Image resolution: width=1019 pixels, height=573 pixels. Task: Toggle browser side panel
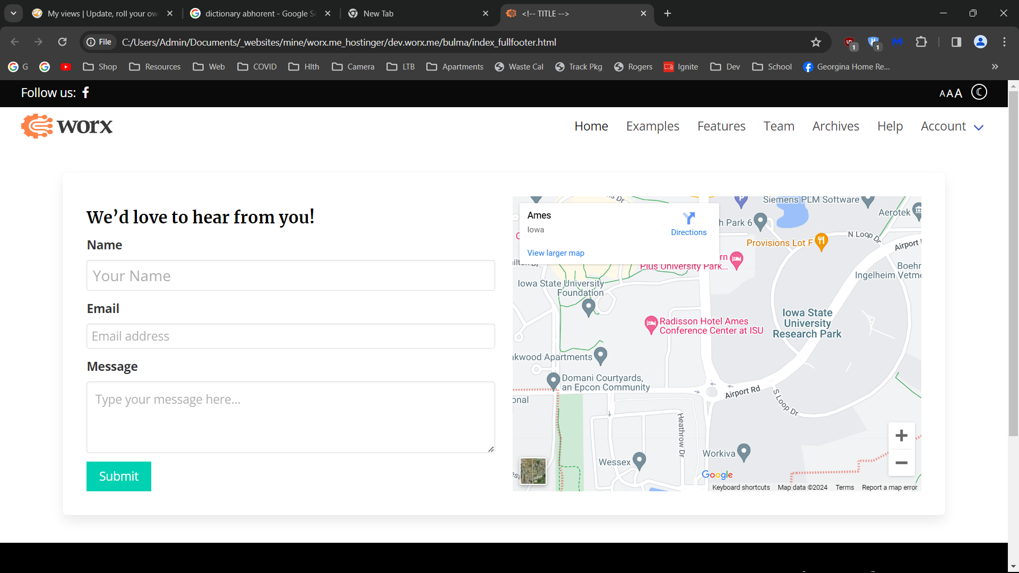pos(956,42)
